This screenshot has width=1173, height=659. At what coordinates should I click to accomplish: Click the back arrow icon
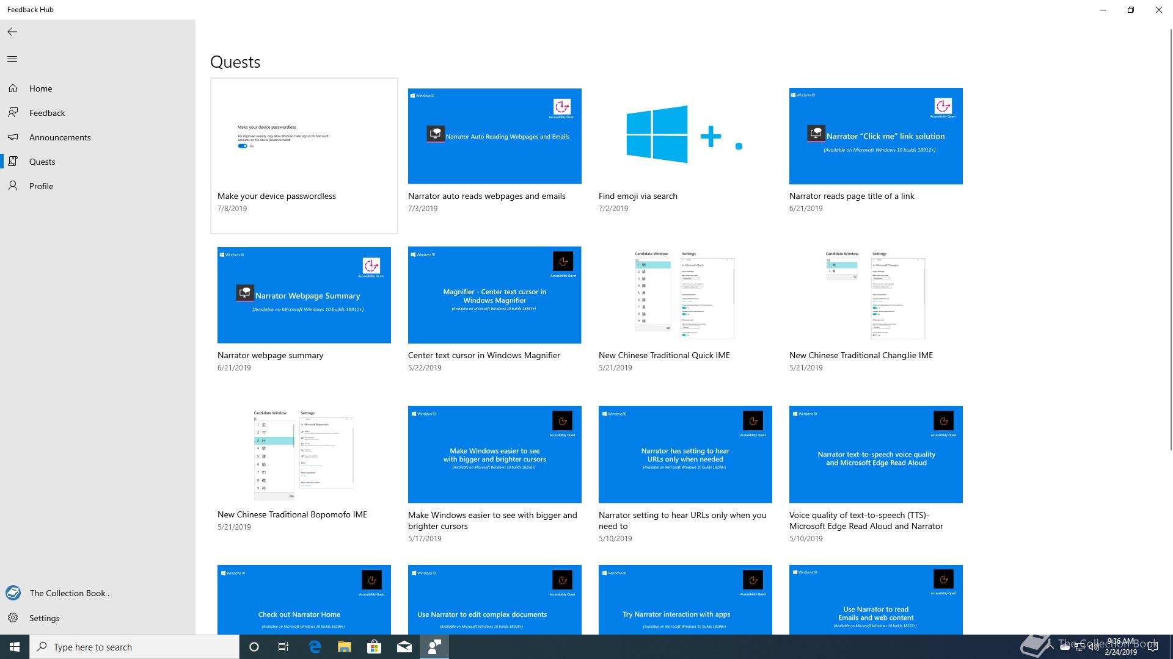pyautogui.click(x=12, y=32)
